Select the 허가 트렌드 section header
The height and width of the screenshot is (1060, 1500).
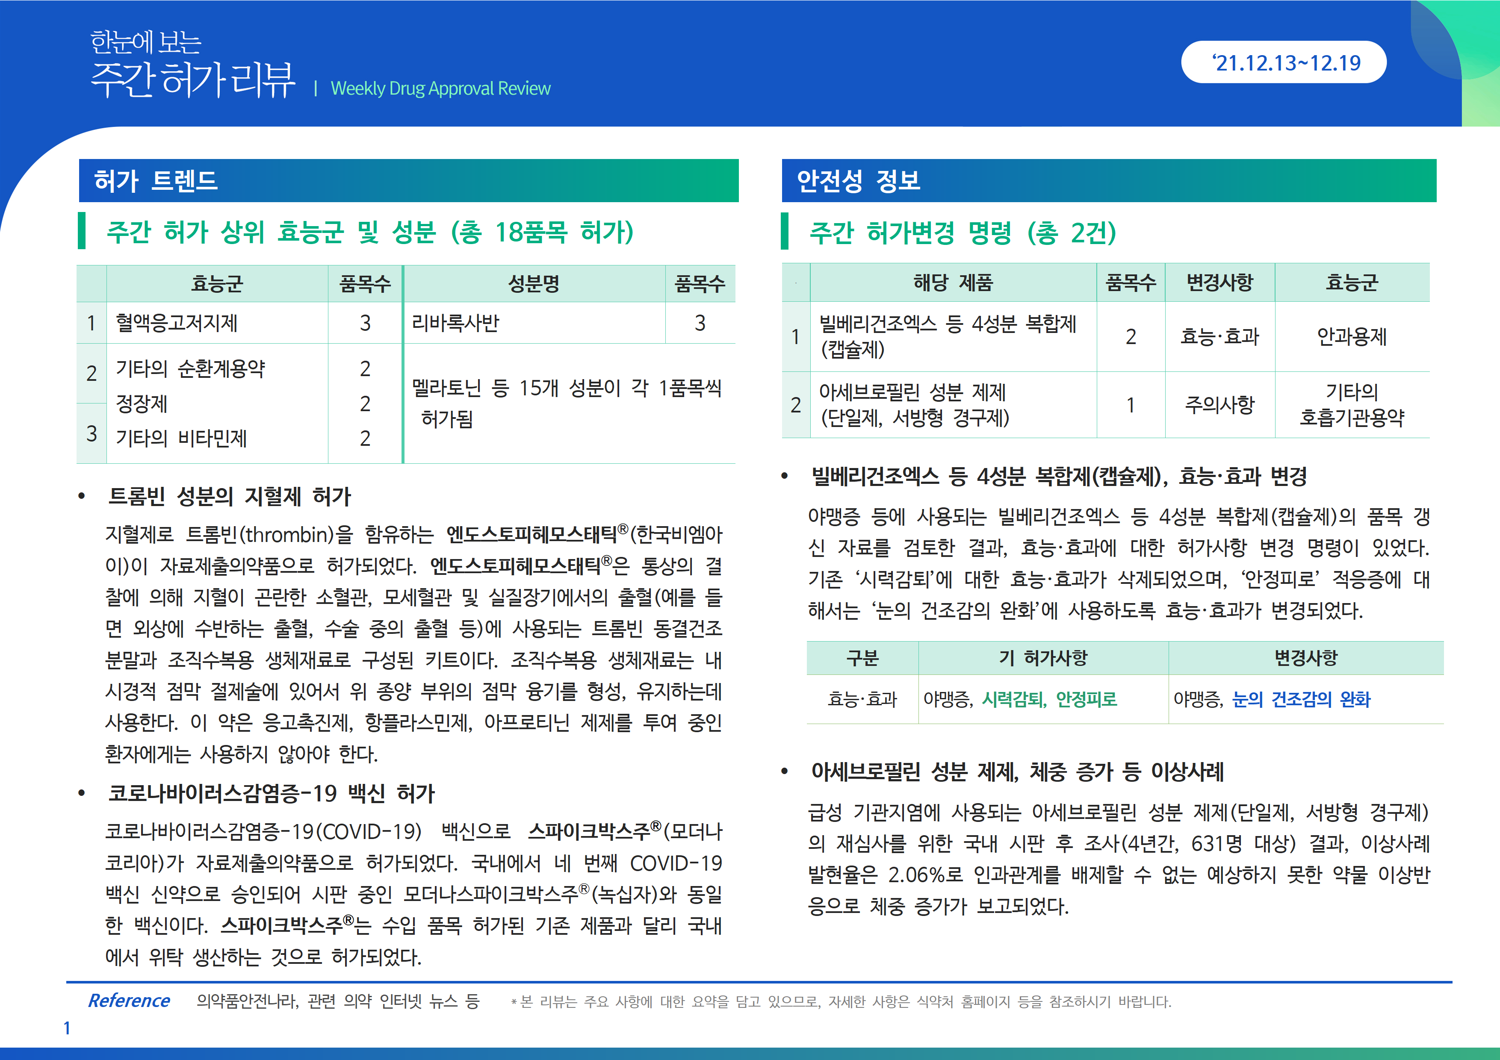(156, 180)
